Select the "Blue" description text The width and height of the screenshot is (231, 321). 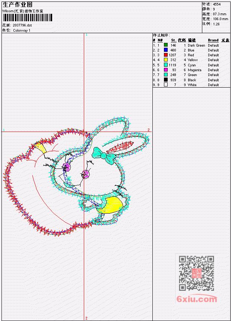(x=191, y=50)
